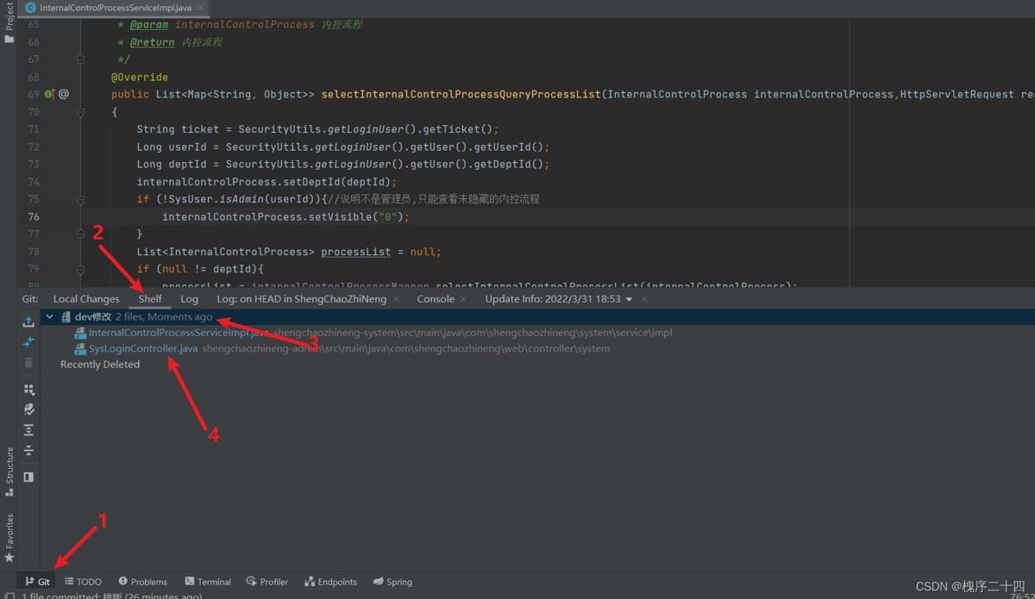Screen dimensions: 1035x599
Task: Click line number 71 in the gutter
Action: (x=33, y=129)
